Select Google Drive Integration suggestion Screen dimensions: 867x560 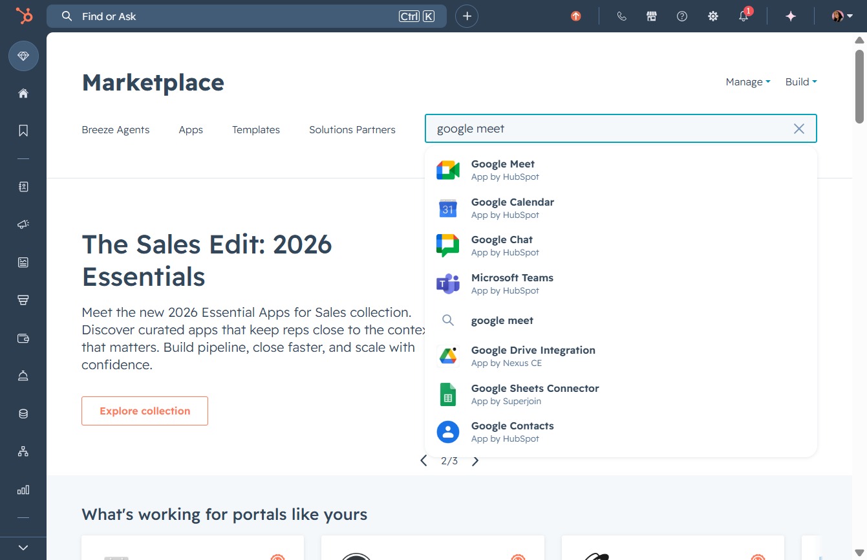(x=621, y=356)
